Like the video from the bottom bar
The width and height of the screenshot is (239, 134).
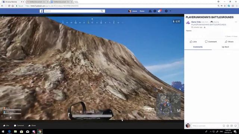pos(6,125)
